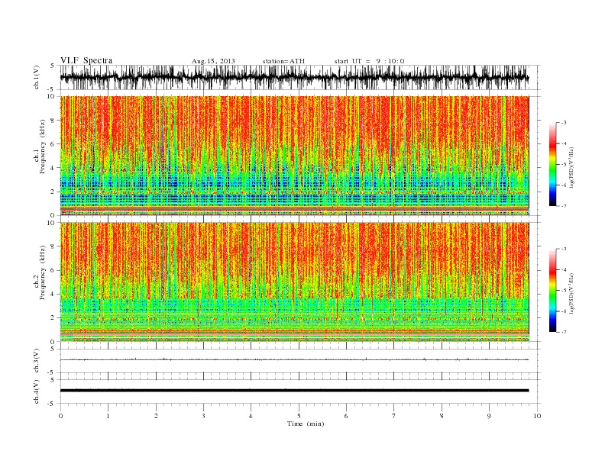Click the 'VLF Spectra' title text
The image size is (605, 467).
pyautogui.click(x=86, y=60)
